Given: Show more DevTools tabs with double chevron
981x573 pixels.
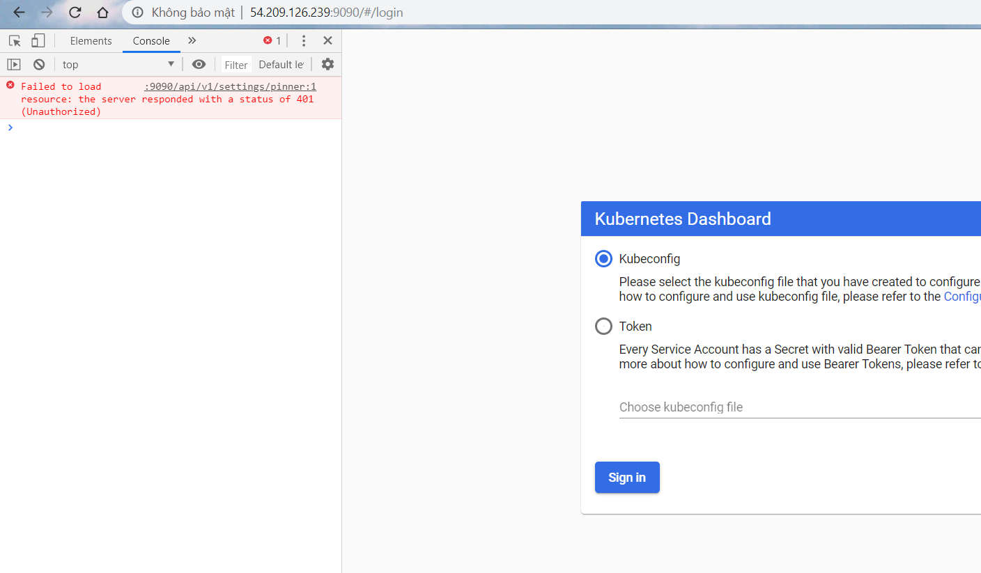Looking at the screenshot, I should [x=192, y=40].
